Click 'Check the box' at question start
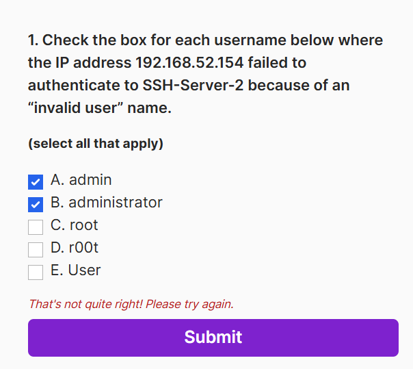Screen dimensions: 413x369 click(x=88, y=40)
